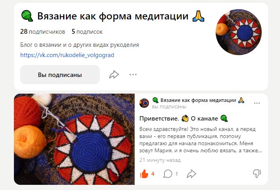Click the 28 подписчиков counter

[42, 32]
